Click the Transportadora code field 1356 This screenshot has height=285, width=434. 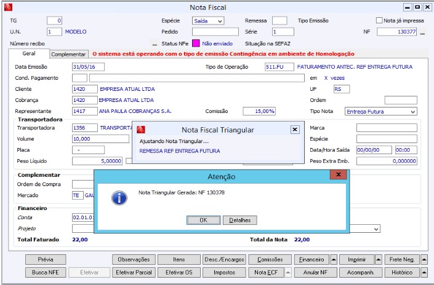click(x=85, y=128)
